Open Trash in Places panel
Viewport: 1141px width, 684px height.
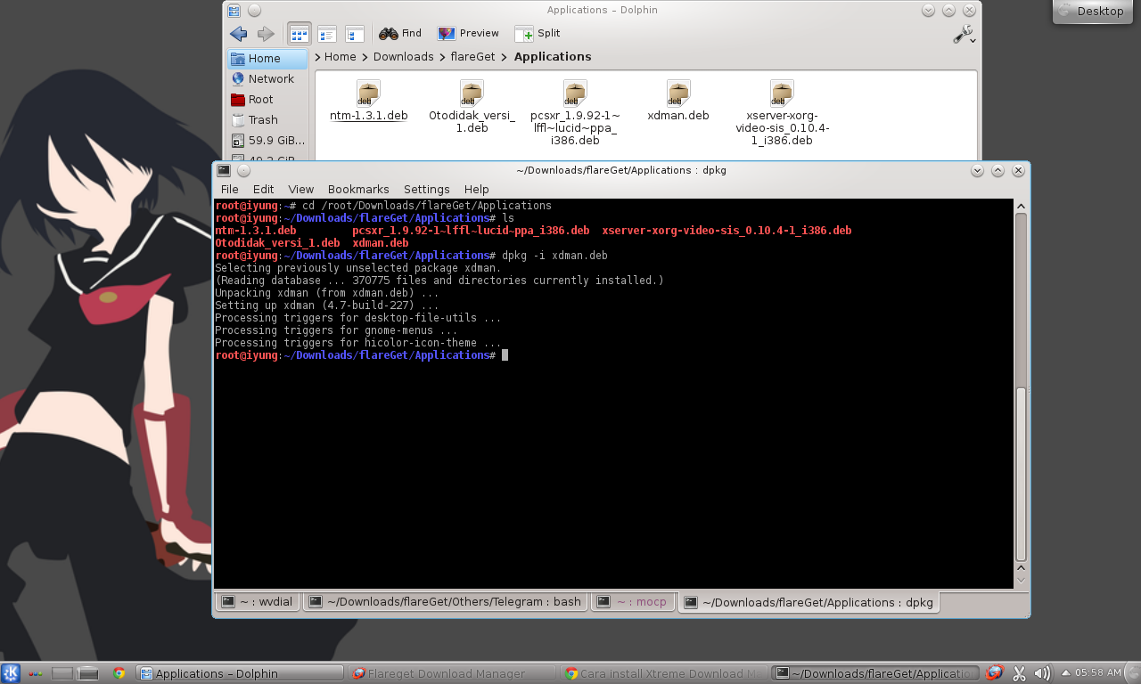coord(267,120)
